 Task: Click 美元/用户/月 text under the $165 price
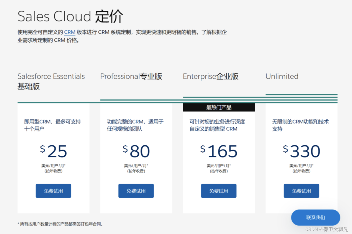[219, 166]
